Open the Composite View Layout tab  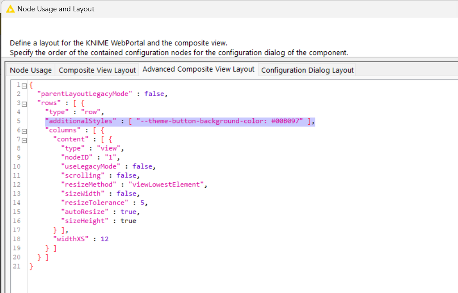point(97,70)
